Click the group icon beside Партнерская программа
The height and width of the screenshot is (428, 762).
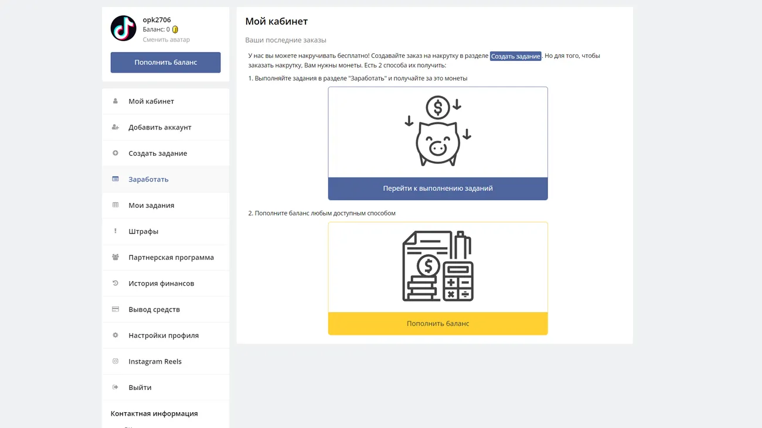[x=115, y=257]
